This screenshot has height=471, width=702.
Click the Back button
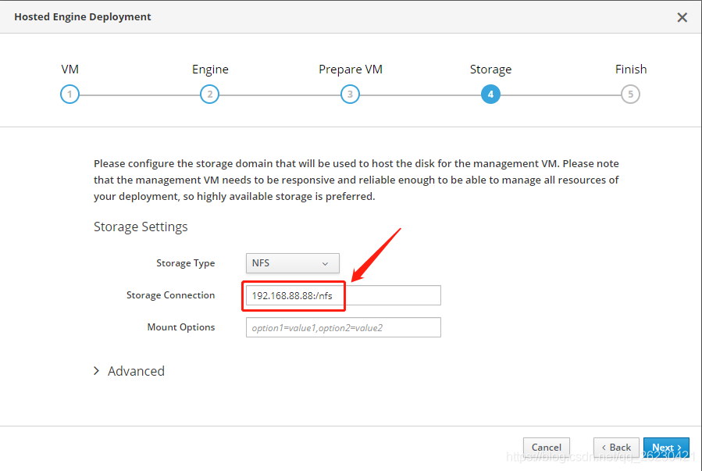point(616,447)
